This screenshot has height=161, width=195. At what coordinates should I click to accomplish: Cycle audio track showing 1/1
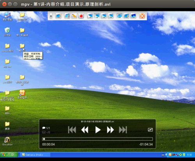[x=46, y=128]
